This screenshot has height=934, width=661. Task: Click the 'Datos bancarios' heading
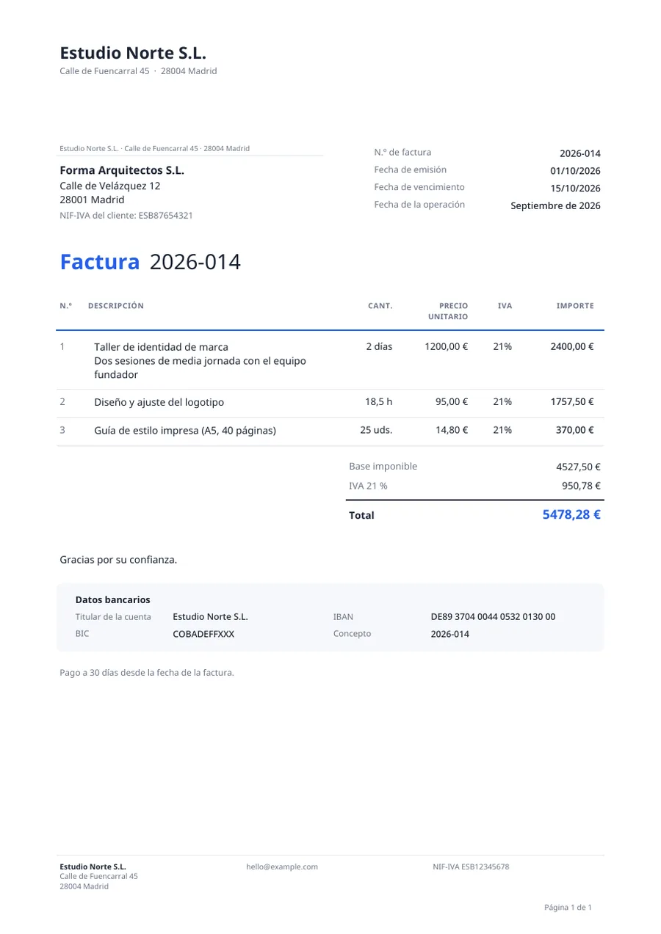pos(112,599)
